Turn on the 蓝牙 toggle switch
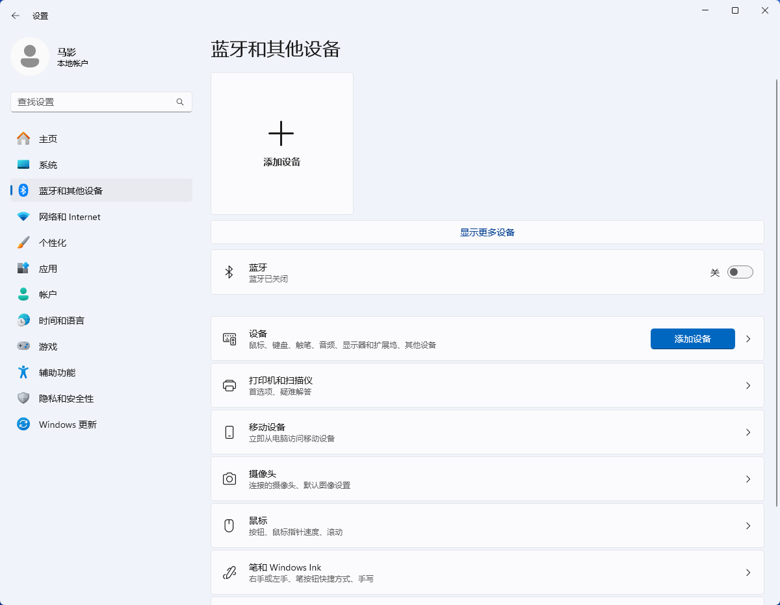 pyautogui.click(x=740, y=272)
